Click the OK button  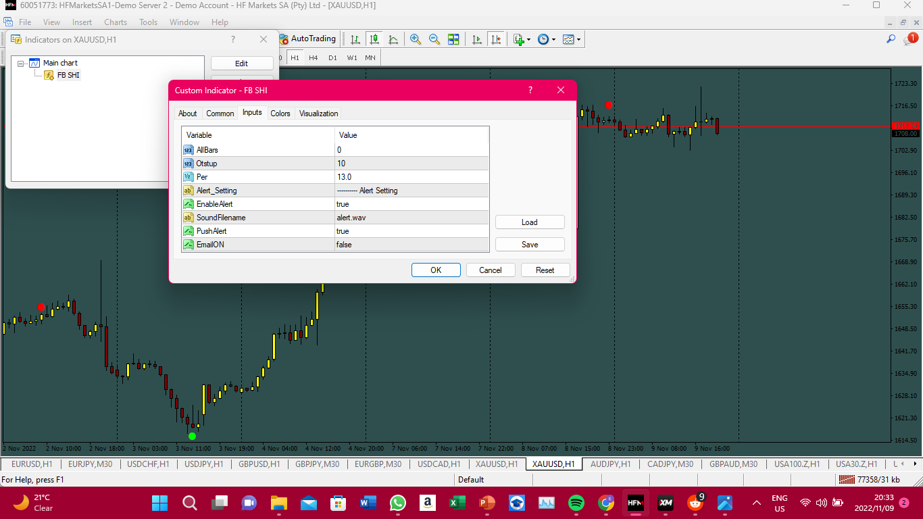[436, 270]
